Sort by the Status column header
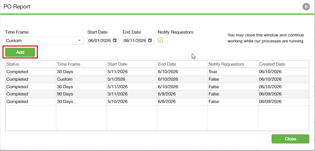Screen dimensions: 315x151 pyautogui.click(x=31, y=64)
